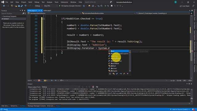Image resolution: width=197 pixels, height=111 pixels.
Task: Click the feedback icon at top right
Action: pos(193,6)
